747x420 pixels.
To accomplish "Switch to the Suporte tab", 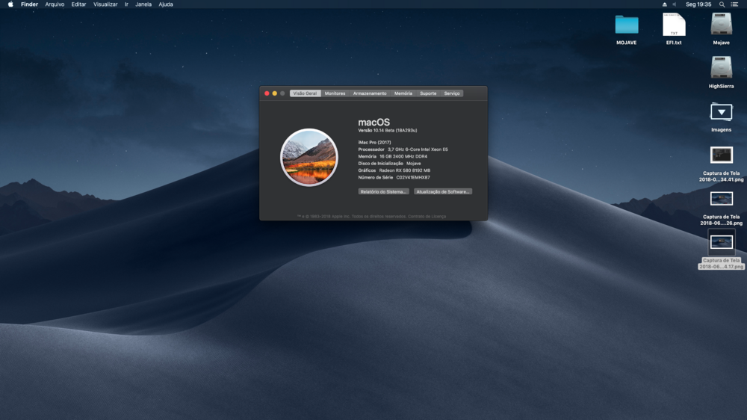I will (428, 93).
